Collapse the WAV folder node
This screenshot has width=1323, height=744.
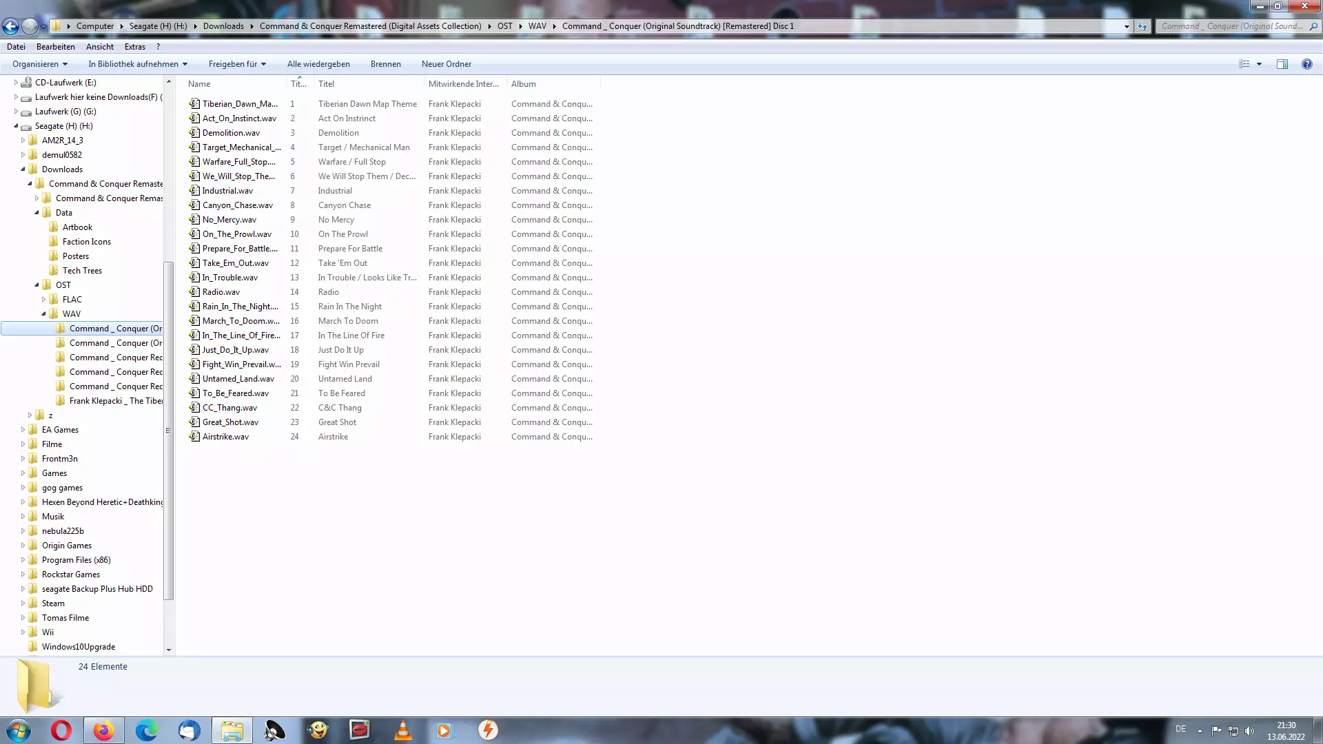coord(43,314)
